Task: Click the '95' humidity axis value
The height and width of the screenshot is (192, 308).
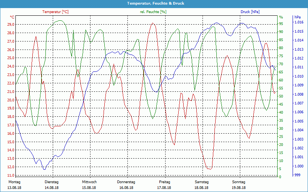Action: tap(281, 24)
